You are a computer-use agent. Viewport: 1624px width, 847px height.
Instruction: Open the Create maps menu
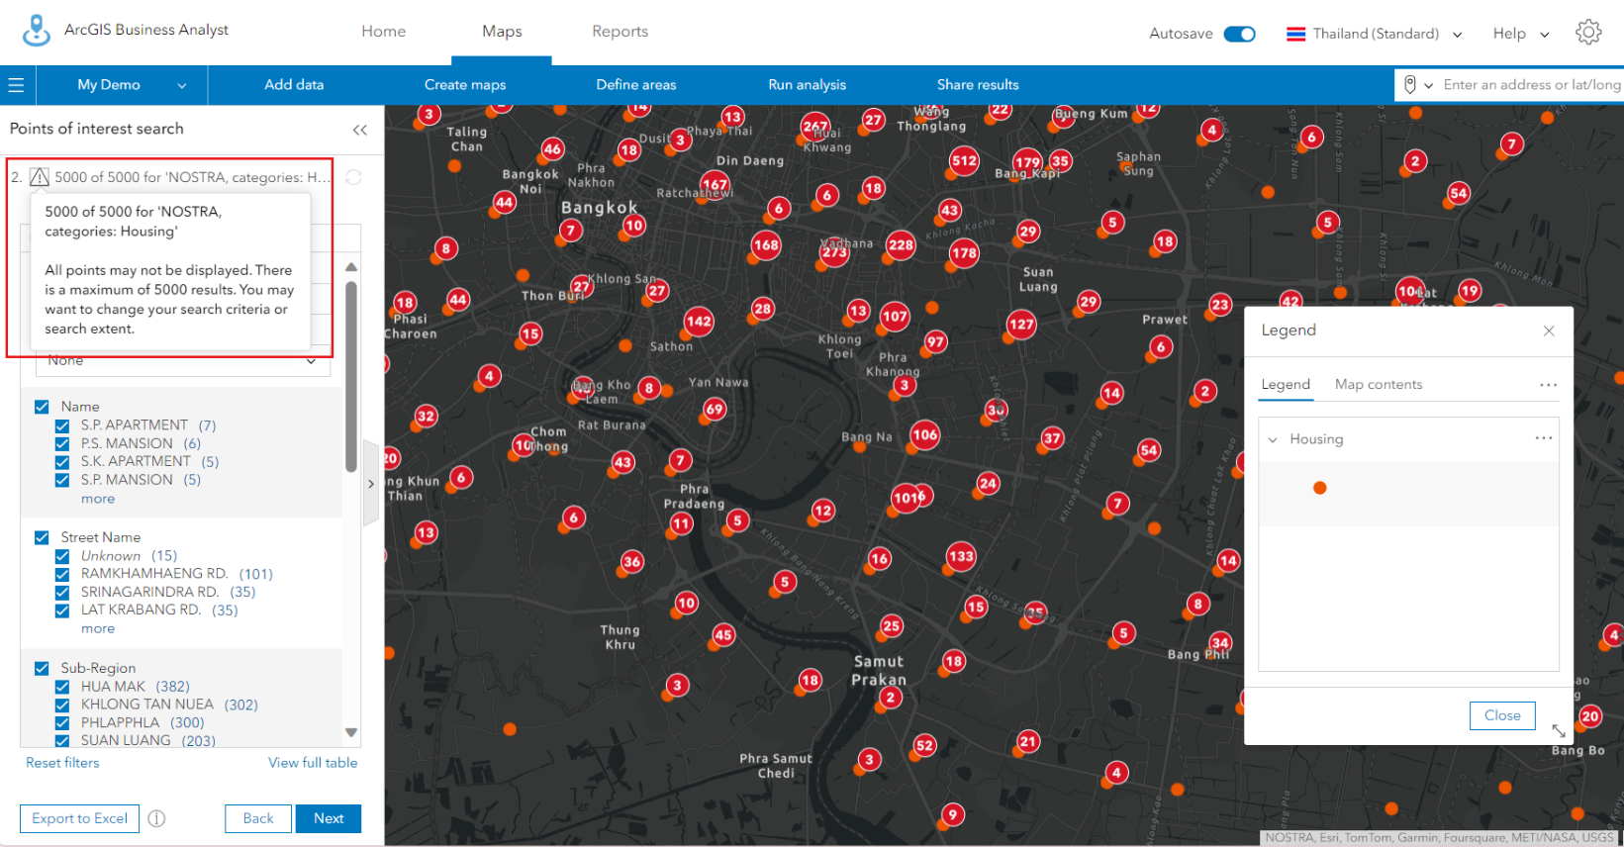[x=465, y=85]
